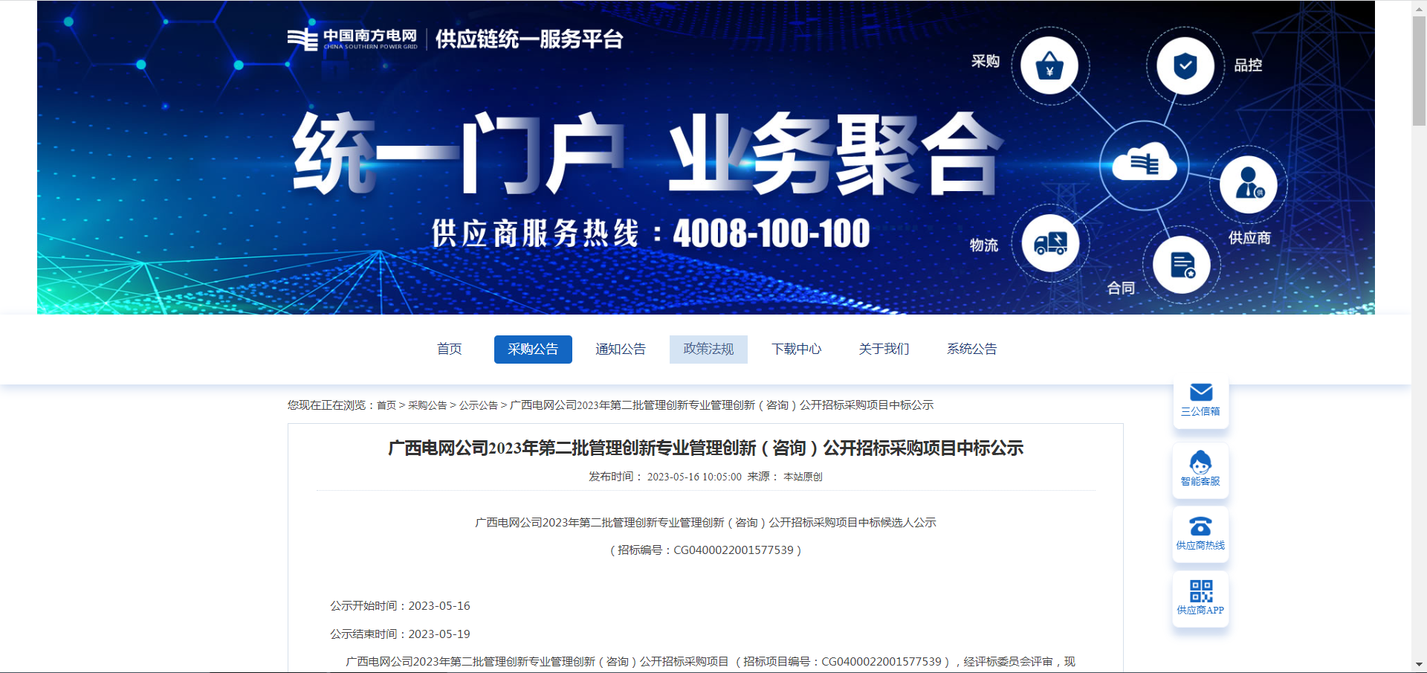The height and width of the screenshot is (673, 1427).
Task: Select the 采购公告 navigation tab
Action: (x=533, y=349)
